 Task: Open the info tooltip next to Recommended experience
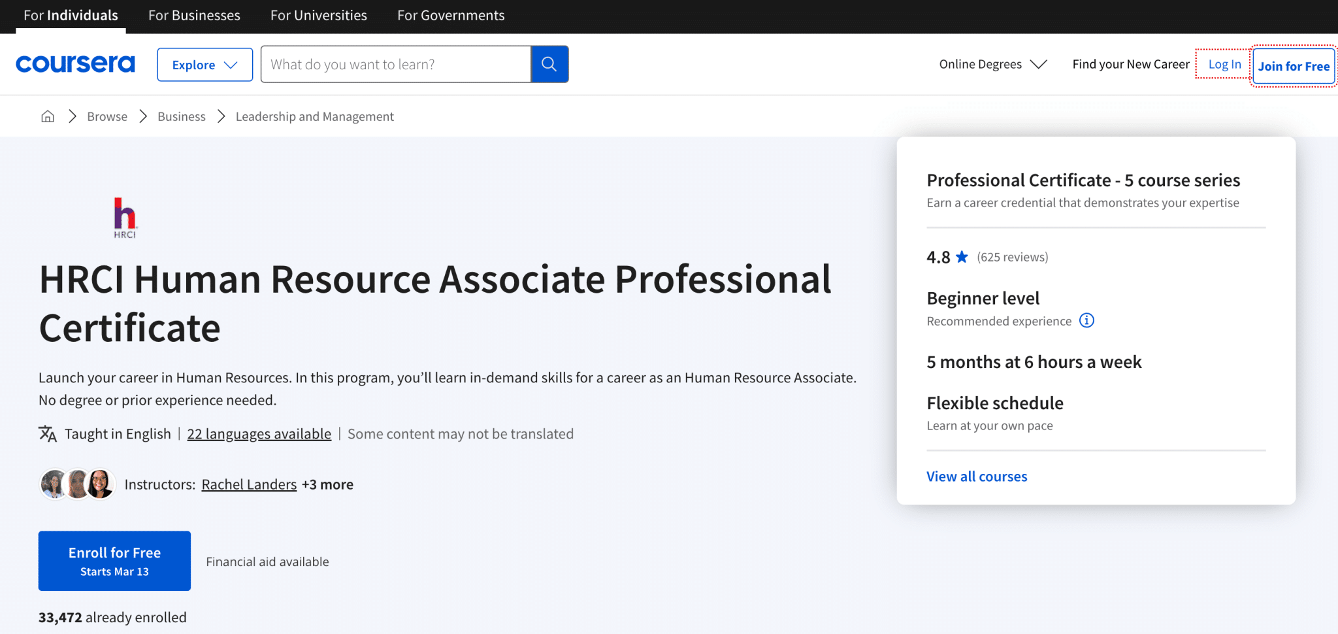(x=1086, y=320)
